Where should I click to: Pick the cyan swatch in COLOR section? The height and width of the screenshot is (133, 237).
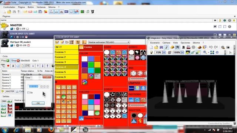click(x=91, y=70)
